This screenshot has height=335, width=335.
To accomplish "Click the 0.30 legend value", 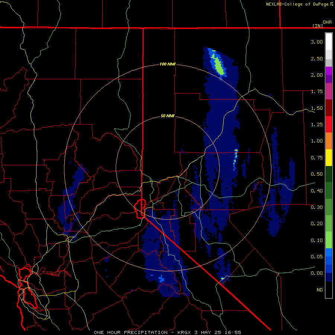I will tap(317, 207).
